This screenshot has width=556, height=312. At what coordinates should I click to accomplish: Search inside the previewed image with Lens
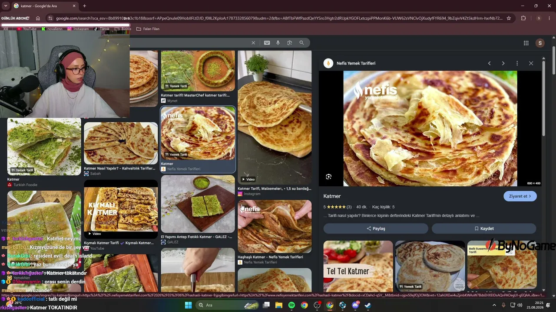pos(329,177)
